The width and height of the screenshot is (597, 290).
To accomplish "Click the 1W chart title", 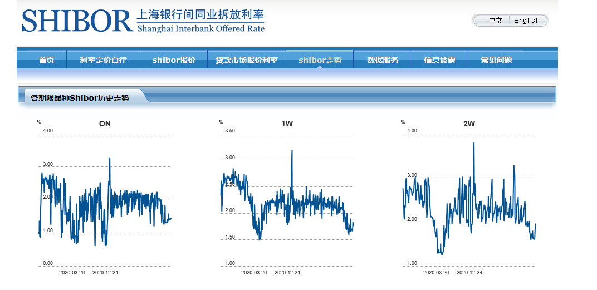I will (x=287, y=124).
